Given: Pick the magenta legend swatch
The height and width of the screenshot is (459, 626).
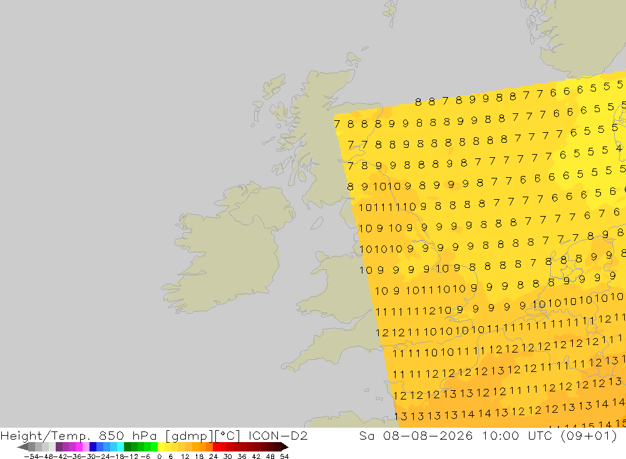Looking at the screenshot, I should (x=79, y=447).
